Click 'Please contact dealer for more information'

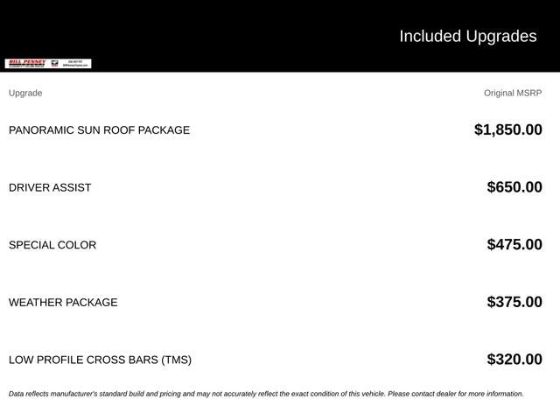456,394
